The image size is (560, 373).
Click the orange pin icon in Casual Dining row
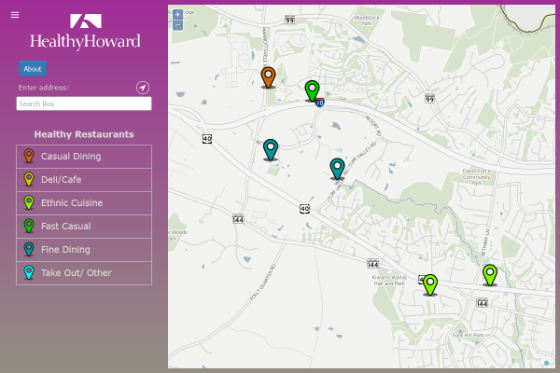(x=29, y=156)
